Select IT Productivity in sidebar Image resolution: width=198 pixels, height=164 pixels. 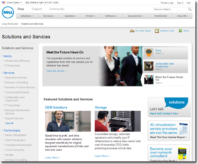12,66
